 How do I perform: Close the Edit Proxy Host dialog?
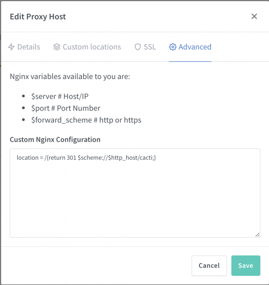tap(254, 16)
